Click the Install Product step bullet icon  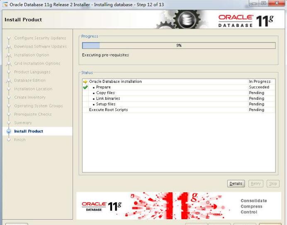point(9,131)
